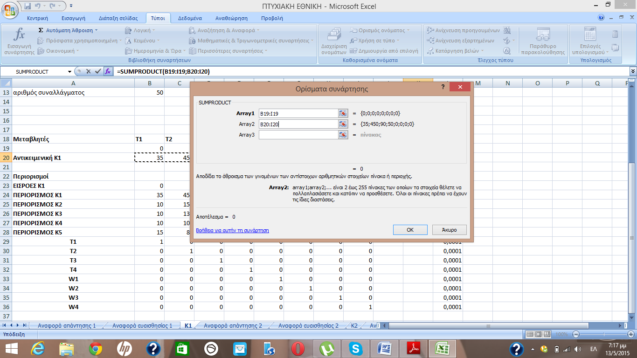Open Αναφορά απάντησης 2 sheet tab
The width and height of the screenshot is (637, 358).
click(233, 325)
